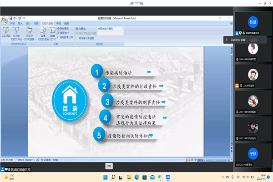This screenshot has width=273, height=182.
Task: Toggle the Use Rehearsed Timings checkbox
Action: tap(59, 36)
